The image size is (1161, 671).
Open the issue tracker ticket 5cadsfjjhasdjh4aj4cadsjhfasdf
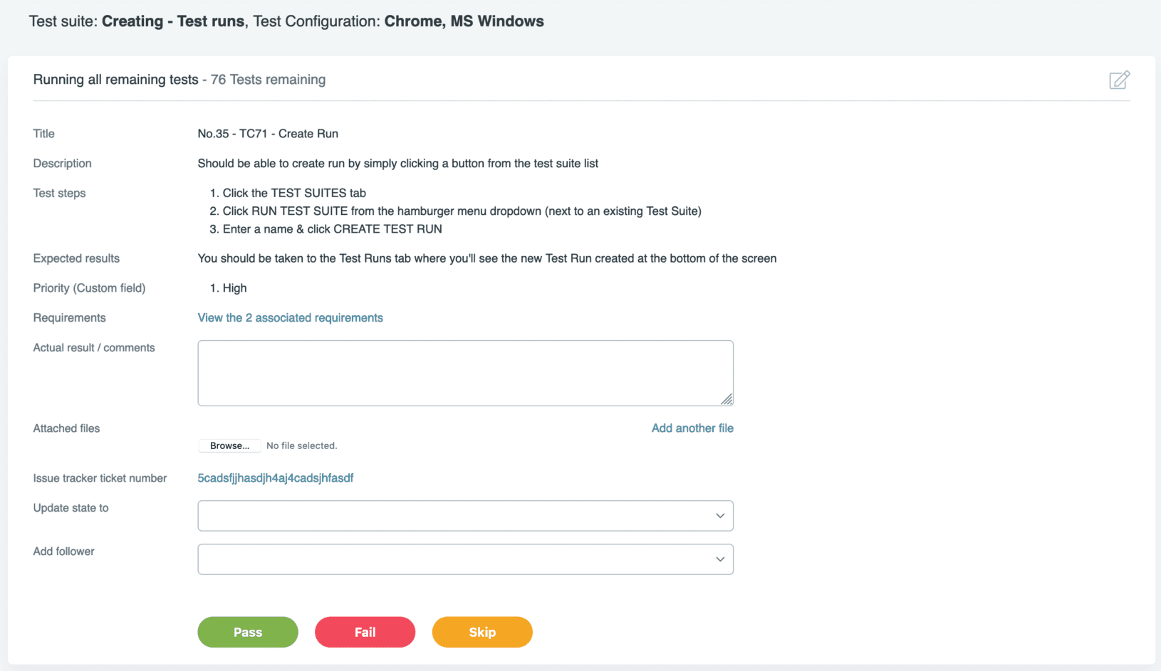(276, 477)
